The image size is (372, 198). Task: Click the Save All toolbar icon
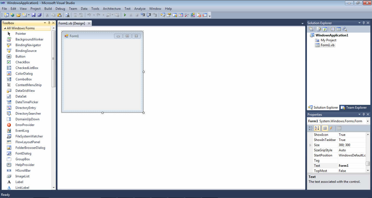pyautogui.click(x=39, y=15)
